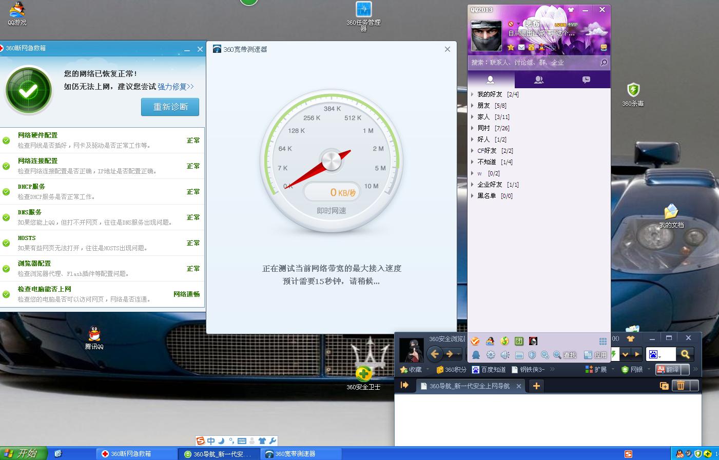This screenshot has width=719, height=460.
Task: Close the 360宽带测速器 window
Action: tap(448, 49)
